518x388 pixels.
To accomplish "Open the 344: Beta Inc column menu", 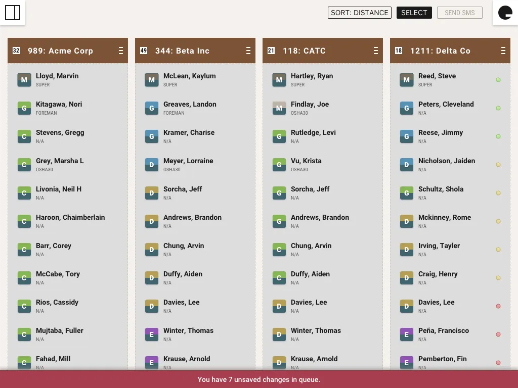I will pos(248,51).
